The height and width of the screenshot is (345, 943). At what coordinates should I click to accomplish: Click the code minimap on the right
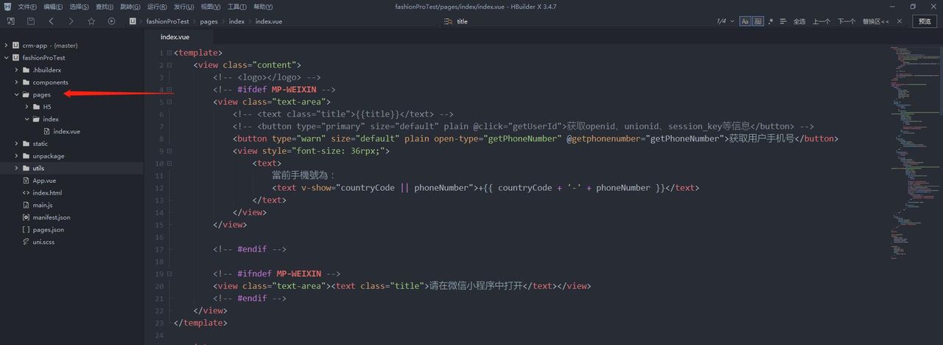pos(914,153)
